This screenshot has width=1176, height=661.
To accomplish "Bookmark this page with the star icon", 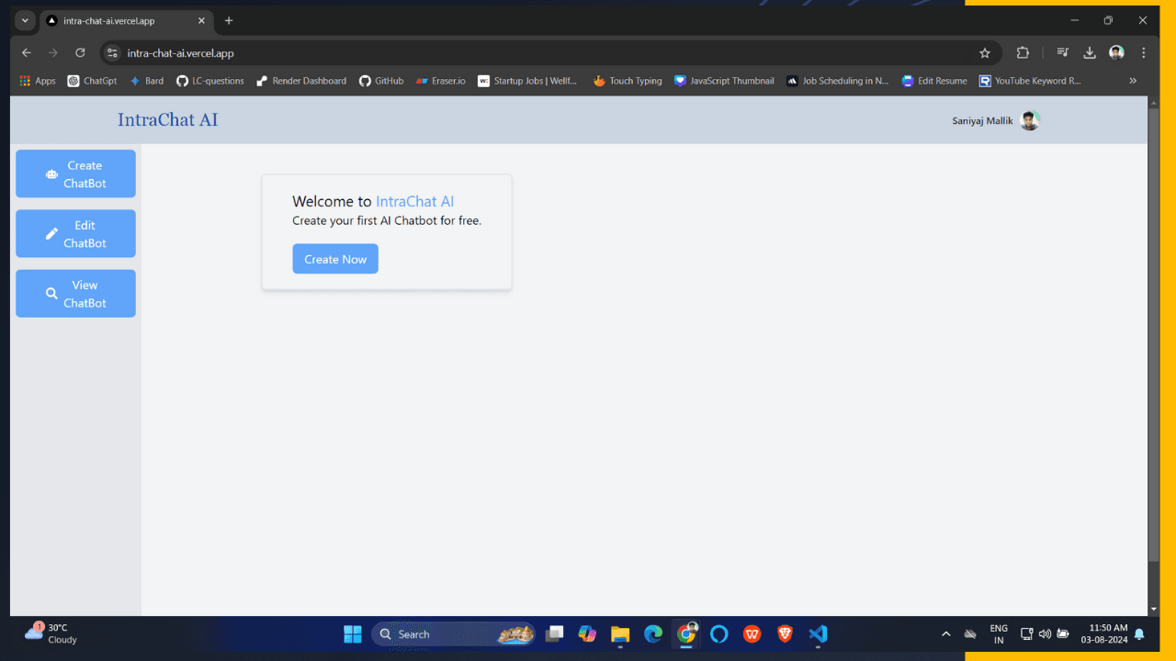I will click(985, 52).
